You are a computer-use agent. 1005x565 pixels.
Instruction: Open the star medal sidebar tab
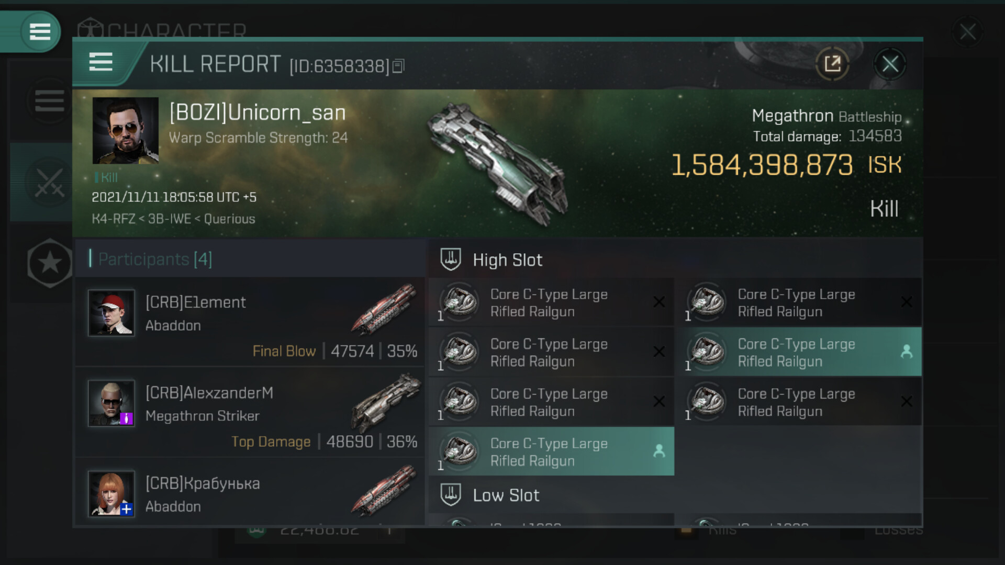point(49,263)
